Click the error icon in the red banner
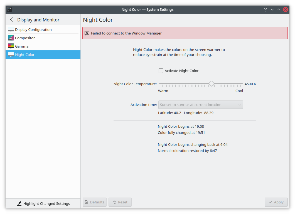This screenshot has width=295, height=214. point(87,33)
